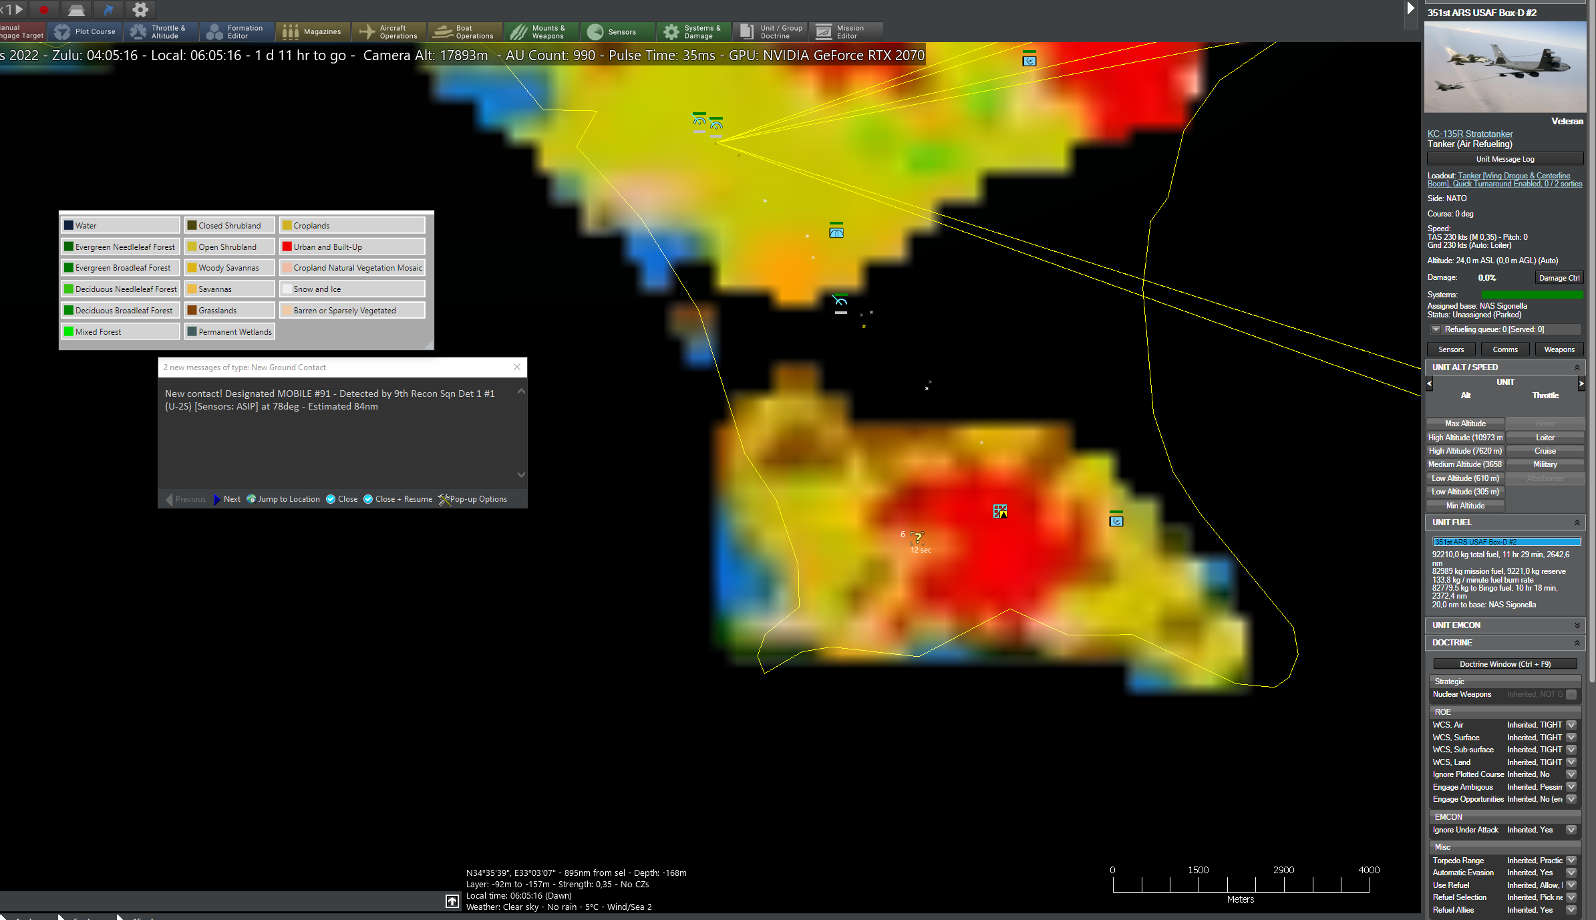Open the gear settings icon in top toolbar
The width and height of the screenshot is (1596, 920).
(x=140, y=9)
